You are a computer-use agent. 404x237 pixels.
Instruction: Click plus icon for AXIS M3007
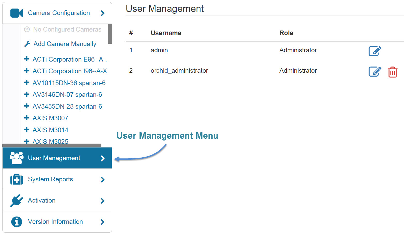[x=27, y=118]
